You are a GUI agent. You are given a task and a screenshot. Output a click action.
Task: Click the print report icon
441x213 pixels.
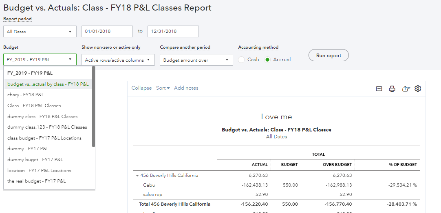point(392,89)
